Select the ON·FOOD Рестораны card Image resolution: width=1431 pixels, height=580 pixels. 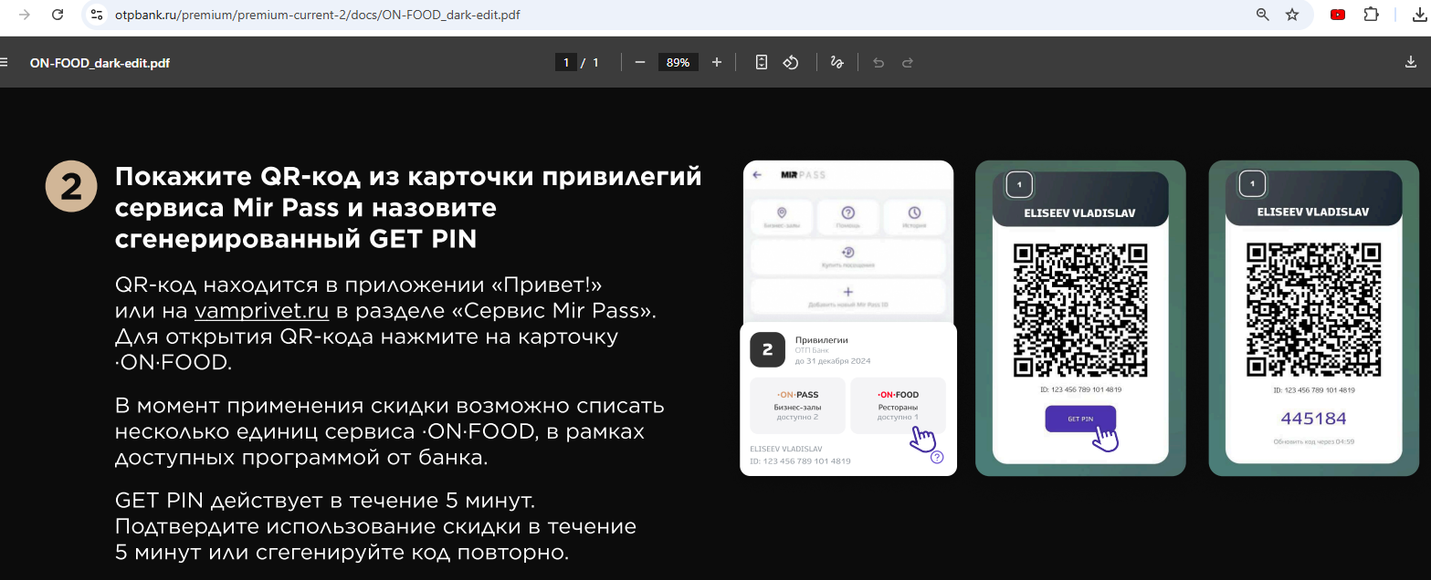898,405
